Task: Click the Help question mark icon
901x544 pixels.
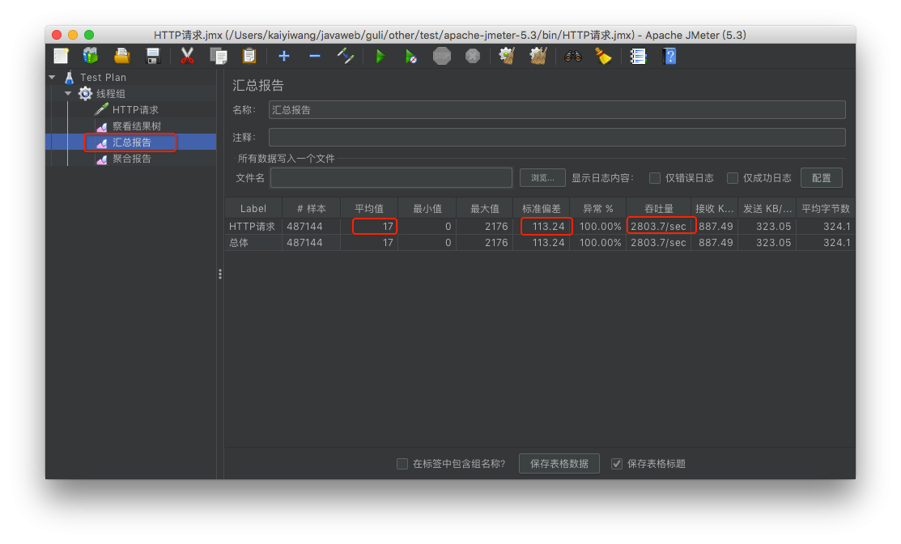Action: 669,56
